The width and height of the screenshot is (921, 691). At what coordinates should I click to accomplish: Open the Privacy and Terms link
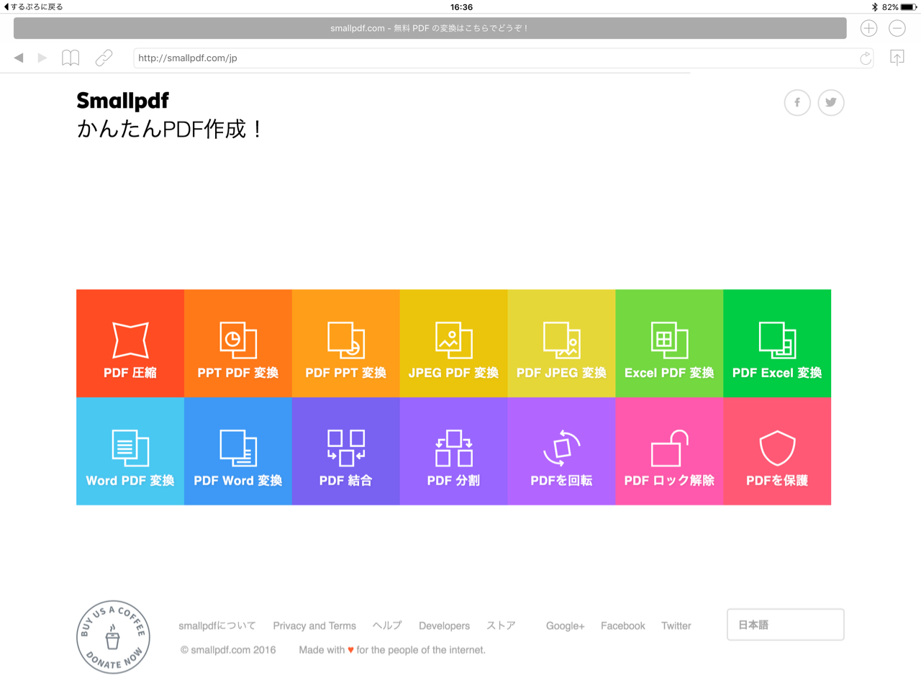click(314, 625)
